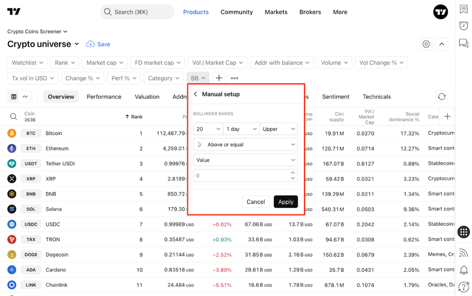The image size is (472, 296).
Task: Open the Market cap filter dropdown
Action: [x=105, y=63]
